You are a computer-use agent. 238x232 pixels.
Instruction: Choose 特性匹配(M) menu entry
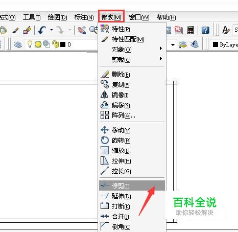(132, 39)
